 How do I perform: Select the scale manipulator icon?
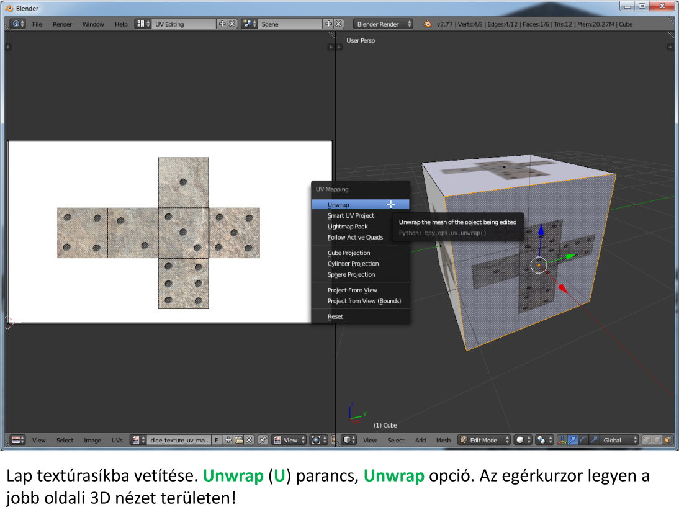pyautogui.click(x=593, y=440)
